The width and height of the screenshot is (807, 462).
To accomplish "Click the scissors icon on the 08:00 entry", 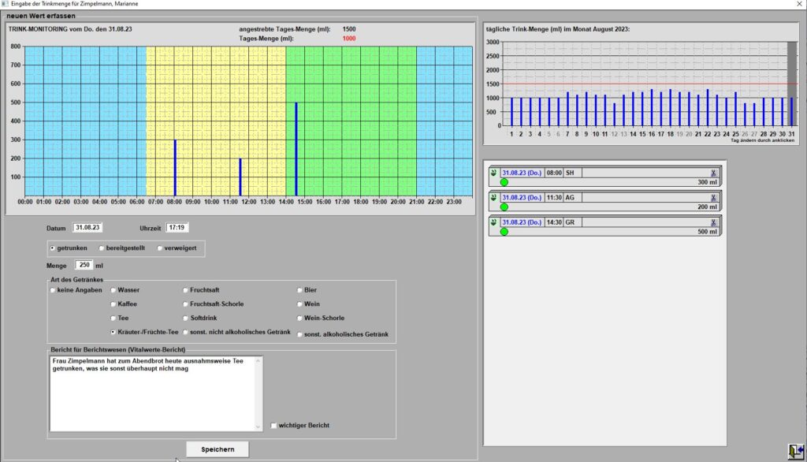I will 713,173.
